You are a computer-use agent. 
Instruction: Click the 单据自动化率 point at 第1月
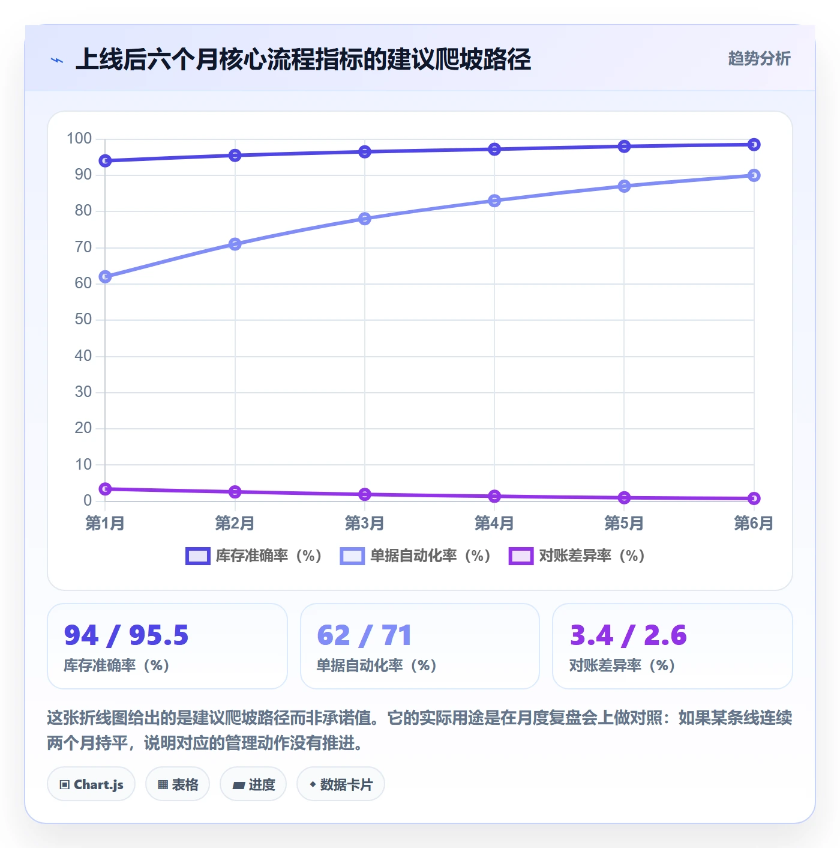pyautogui.click(x=105, y=277)
